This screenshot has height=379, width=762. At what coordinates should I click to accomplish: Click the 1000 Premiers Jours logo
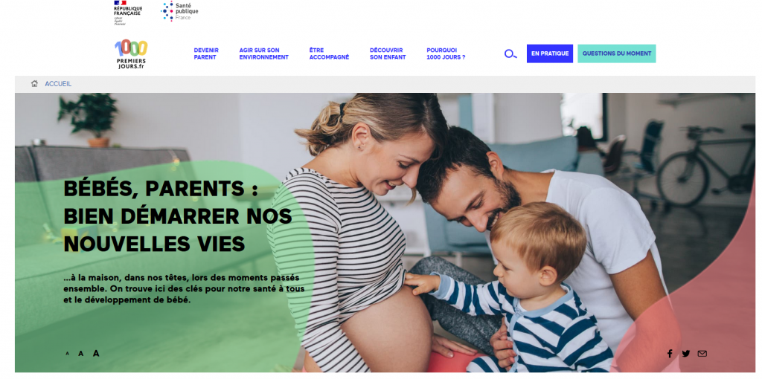pyautogui.click(x=131, y=54)
